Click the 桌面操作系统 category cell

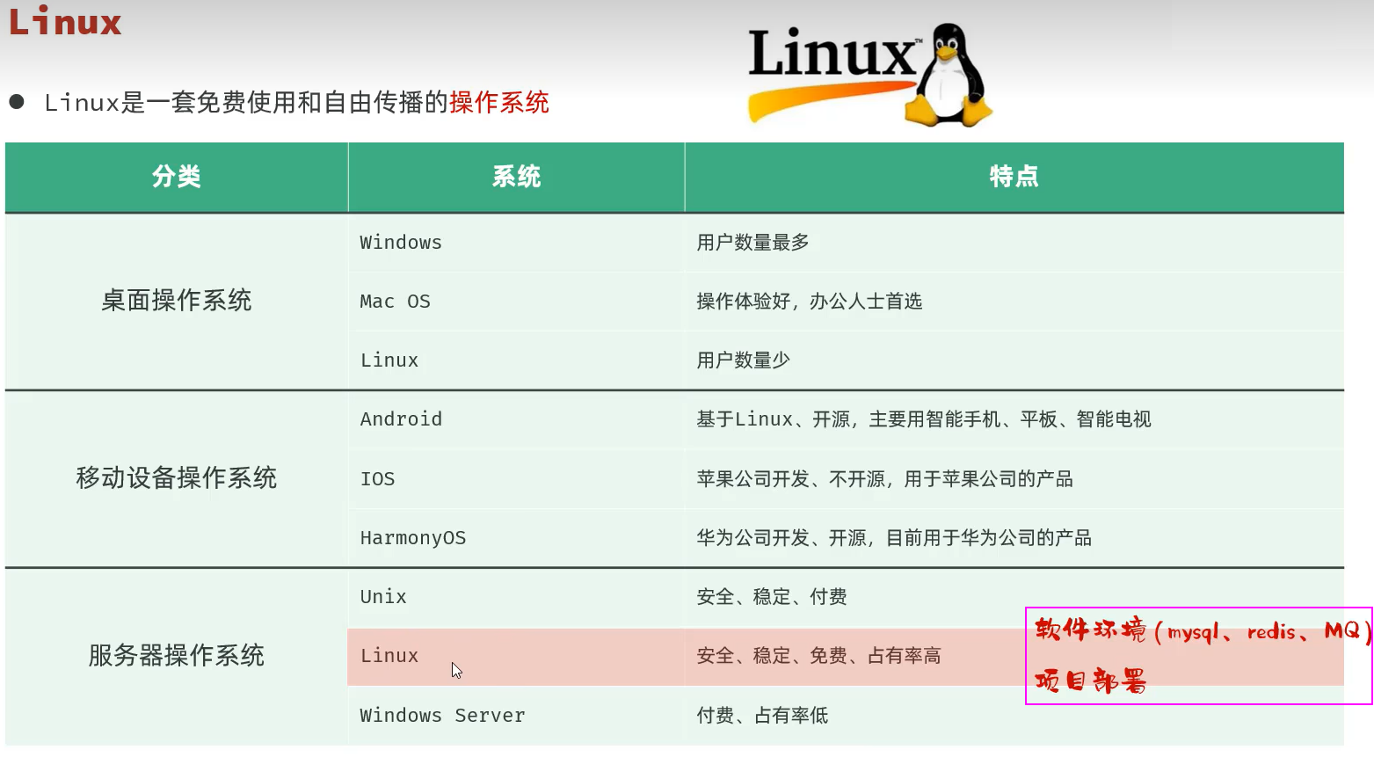pos(177,301)
